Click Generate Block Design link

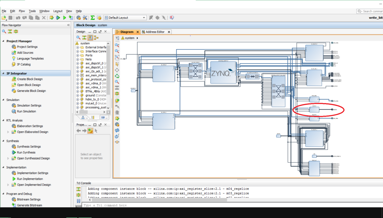[x=31, y=91]
